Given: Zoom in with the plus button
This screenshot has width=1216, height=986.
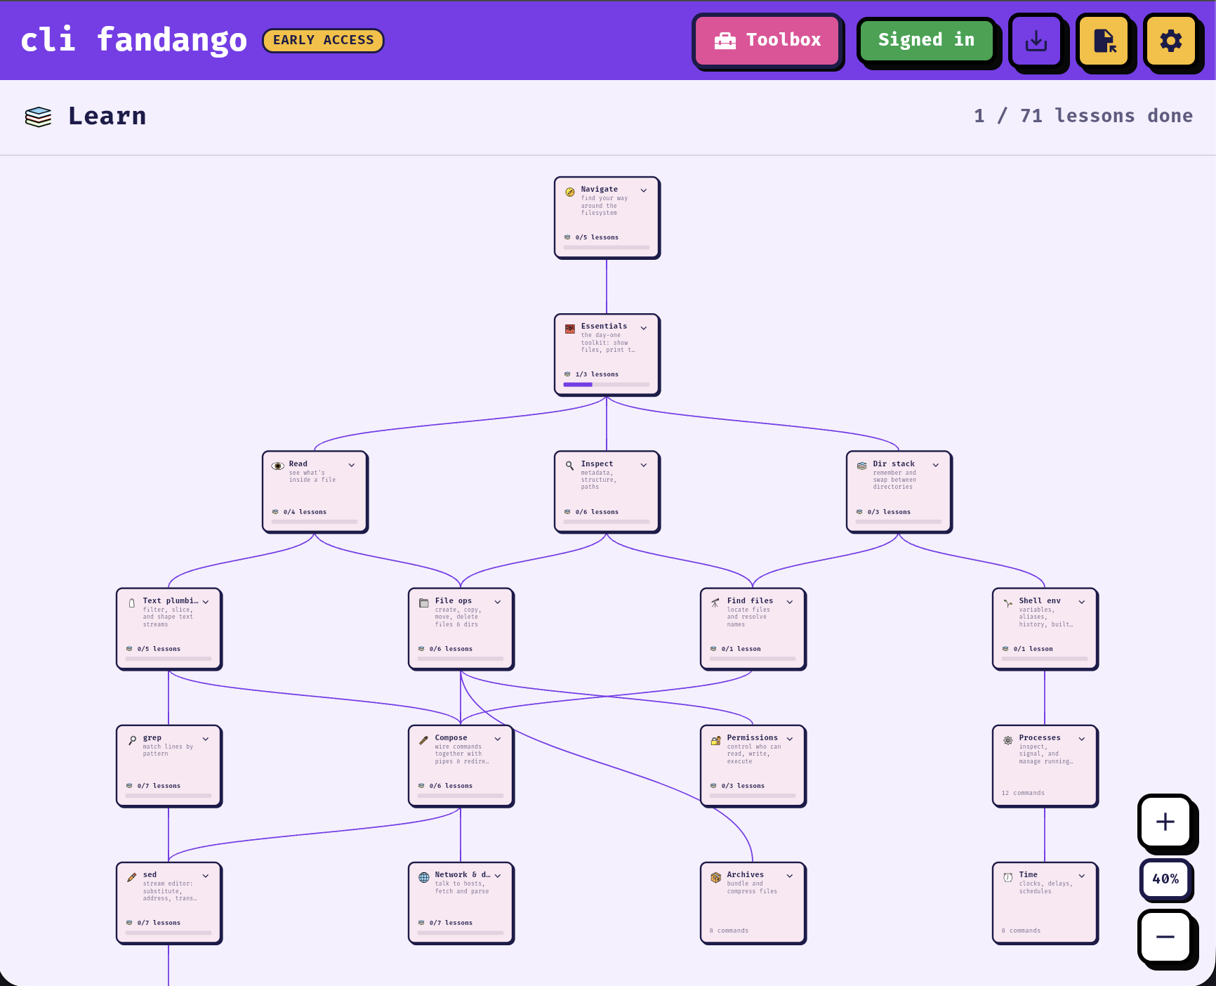Looking at the screenshot, I should [1165, 822].
